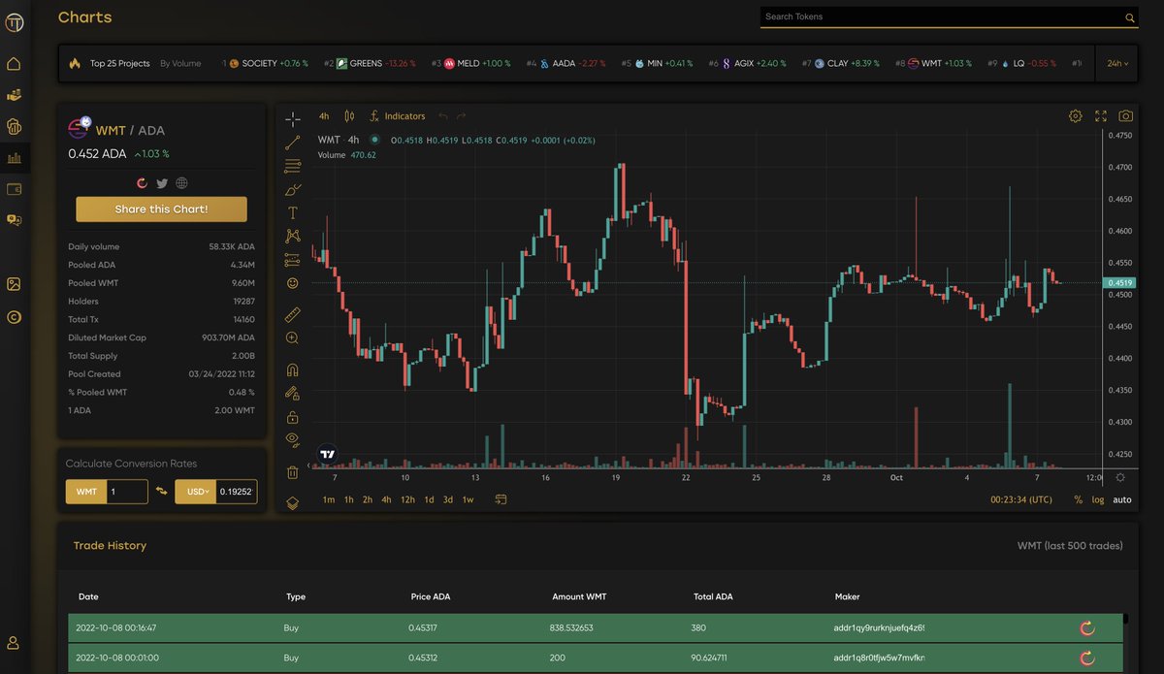Click the red swirl icon under WMT price
This screenshot has height=674, width=1164.
click(x=142, y=182)
